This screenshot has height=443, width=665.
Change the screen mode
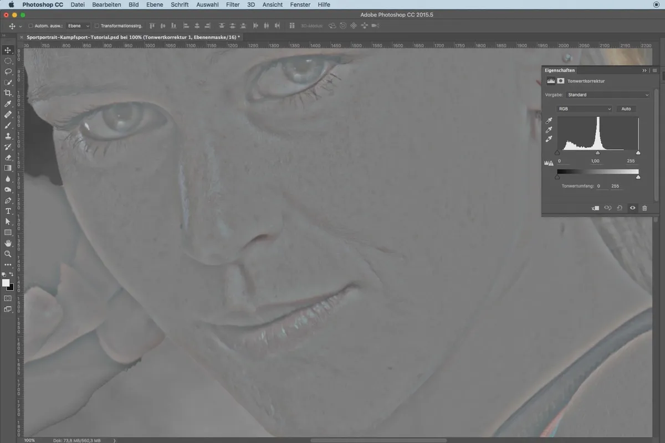tap(8, 310)
